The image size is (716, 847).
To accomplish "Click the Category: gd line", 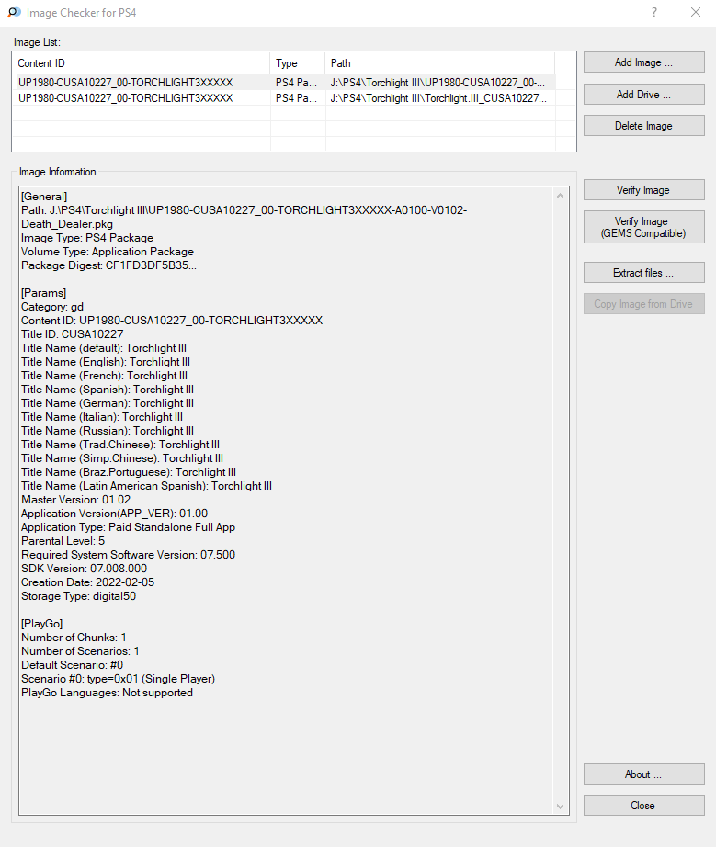I will click(52, 306).
